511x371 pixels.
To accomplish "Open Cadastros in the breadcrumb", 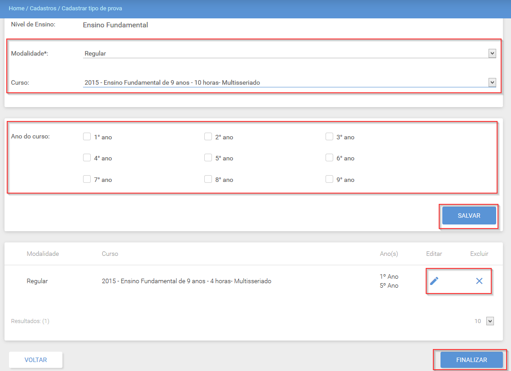I will coord(43,9).
